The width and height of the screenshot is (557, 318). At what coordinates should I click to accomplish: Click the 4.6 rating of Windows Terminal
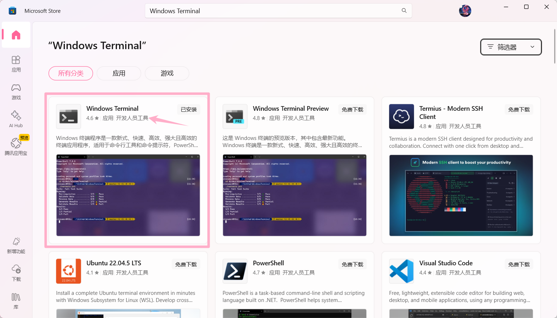click(x=93, y=118)
